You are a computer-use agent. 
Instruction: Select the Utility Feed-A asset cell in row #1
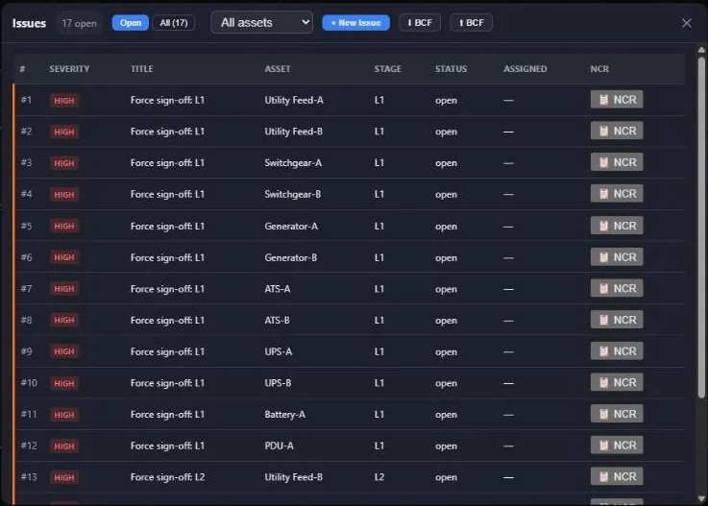294,100
